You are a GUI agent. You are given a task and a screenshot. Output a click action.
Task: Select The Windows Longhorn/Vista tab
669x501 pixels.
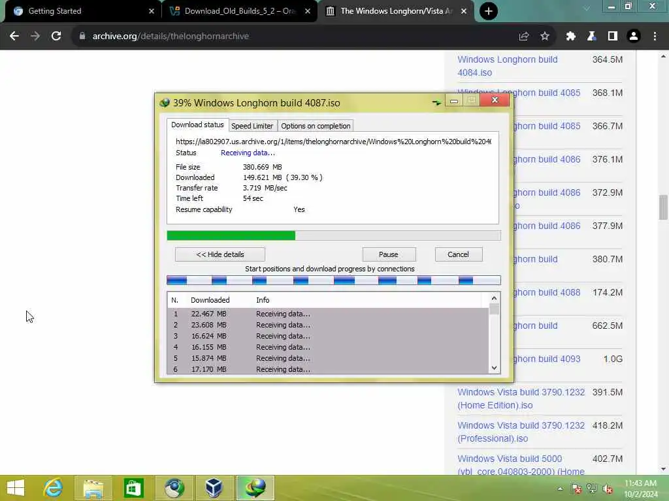point(395,11)
